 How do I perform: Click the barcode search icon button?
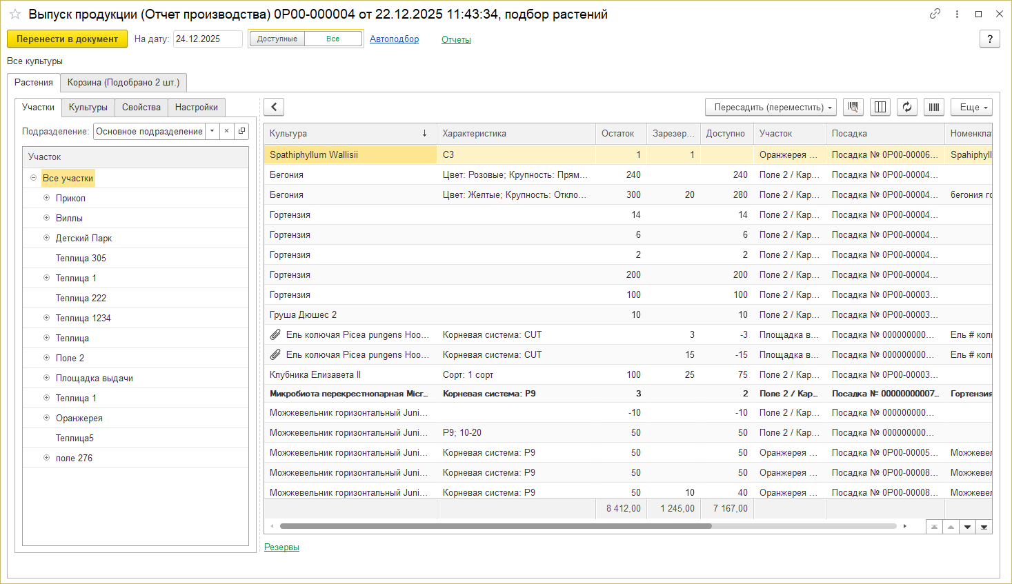point(853,107)
